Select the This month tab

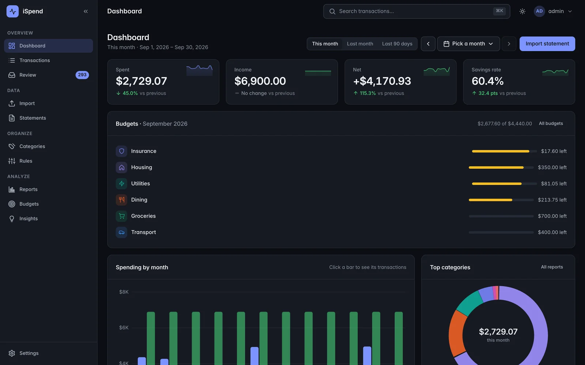coord(325,44)
